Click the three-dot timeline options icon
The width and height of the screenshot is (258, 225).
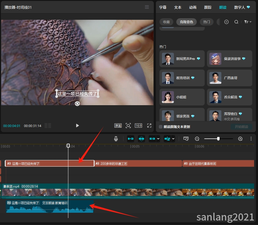coord(251,139)
